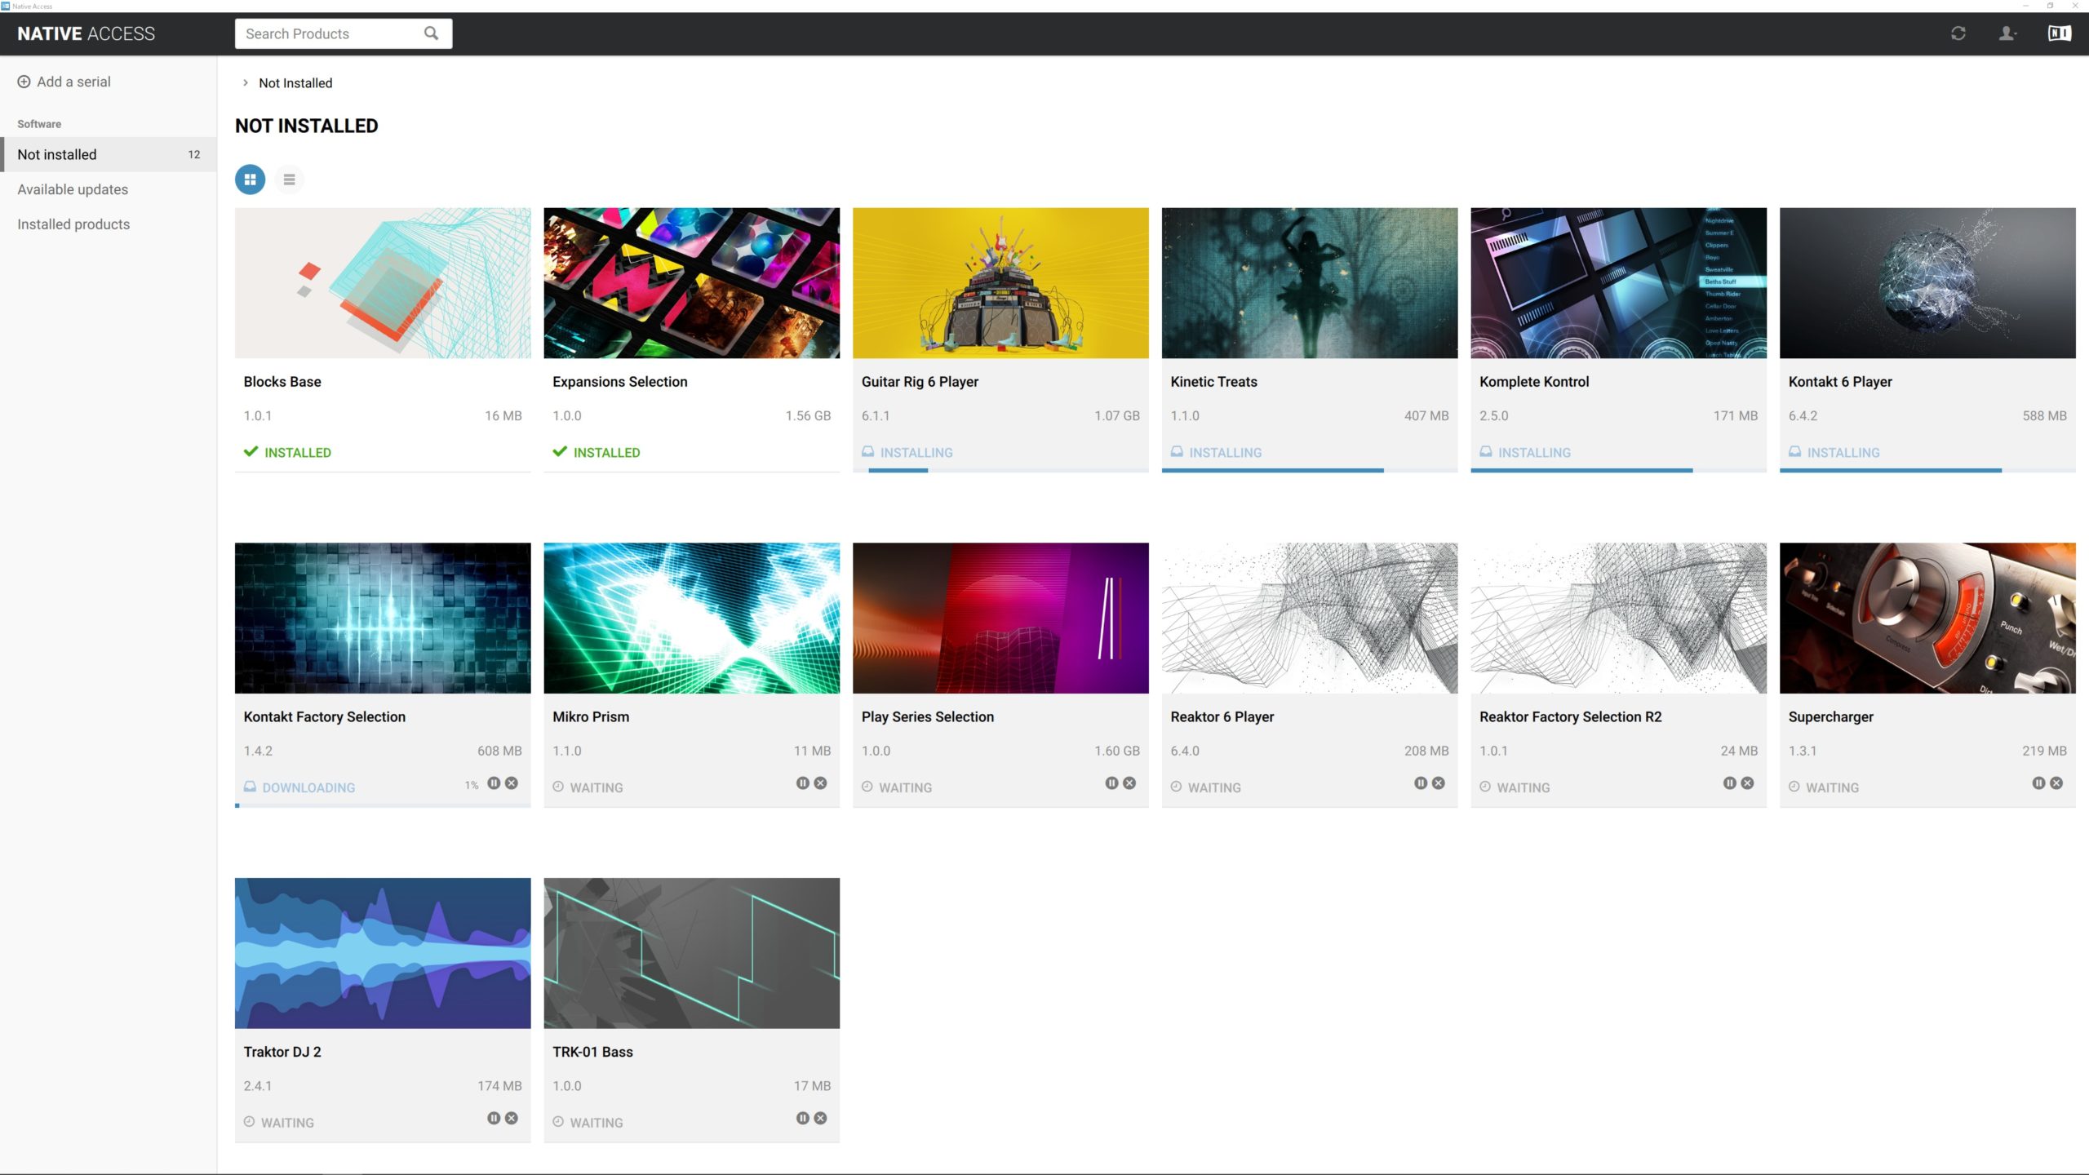
Task: Select Not installed in sidebar
Action: [109, 154]
